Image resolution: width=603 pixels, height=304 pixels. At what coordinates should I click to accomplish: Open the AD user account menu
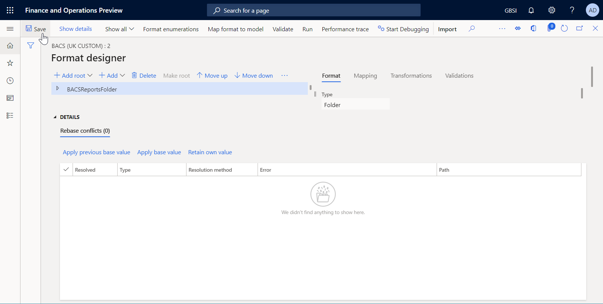coord(593,10)
